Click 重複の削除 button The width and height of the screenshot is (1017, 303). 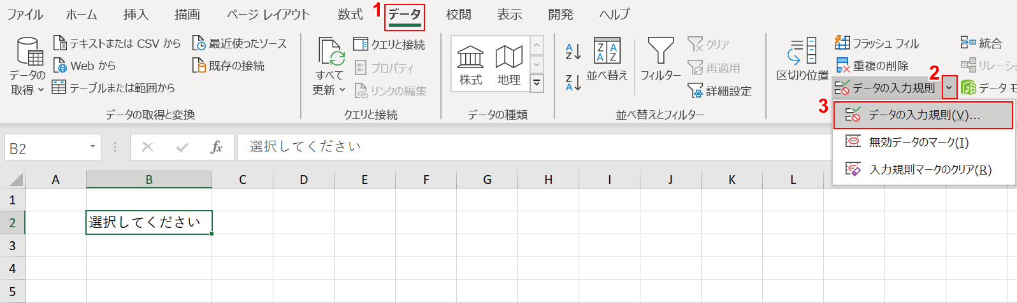coord(872,66)
